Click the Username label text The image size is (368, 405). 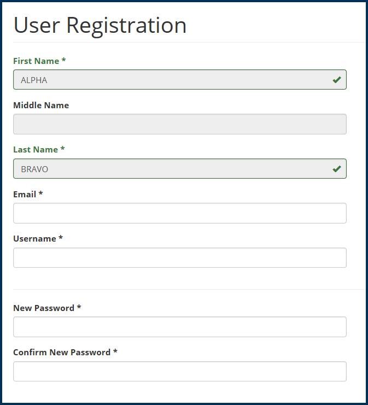pyautogui.click(x=35, y=238)
